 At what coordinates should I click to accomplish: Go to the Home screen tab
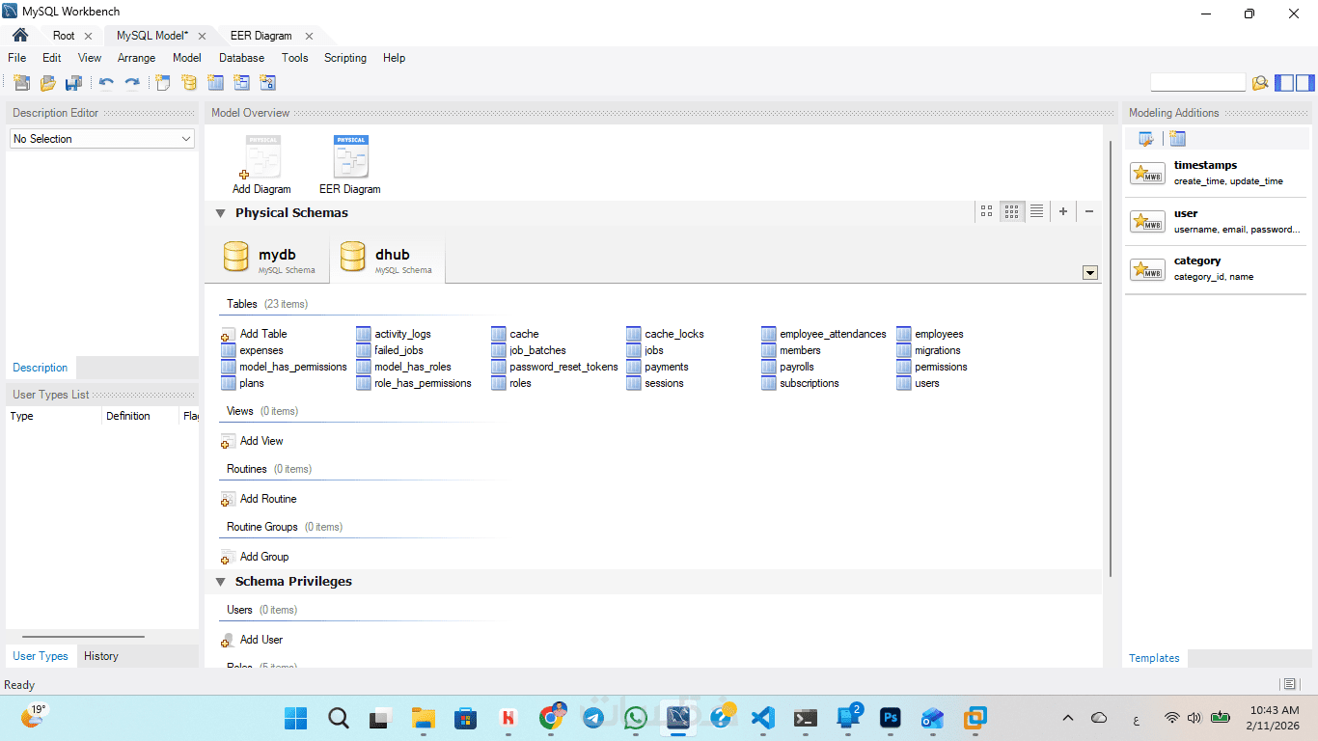(x=19, y=35)
